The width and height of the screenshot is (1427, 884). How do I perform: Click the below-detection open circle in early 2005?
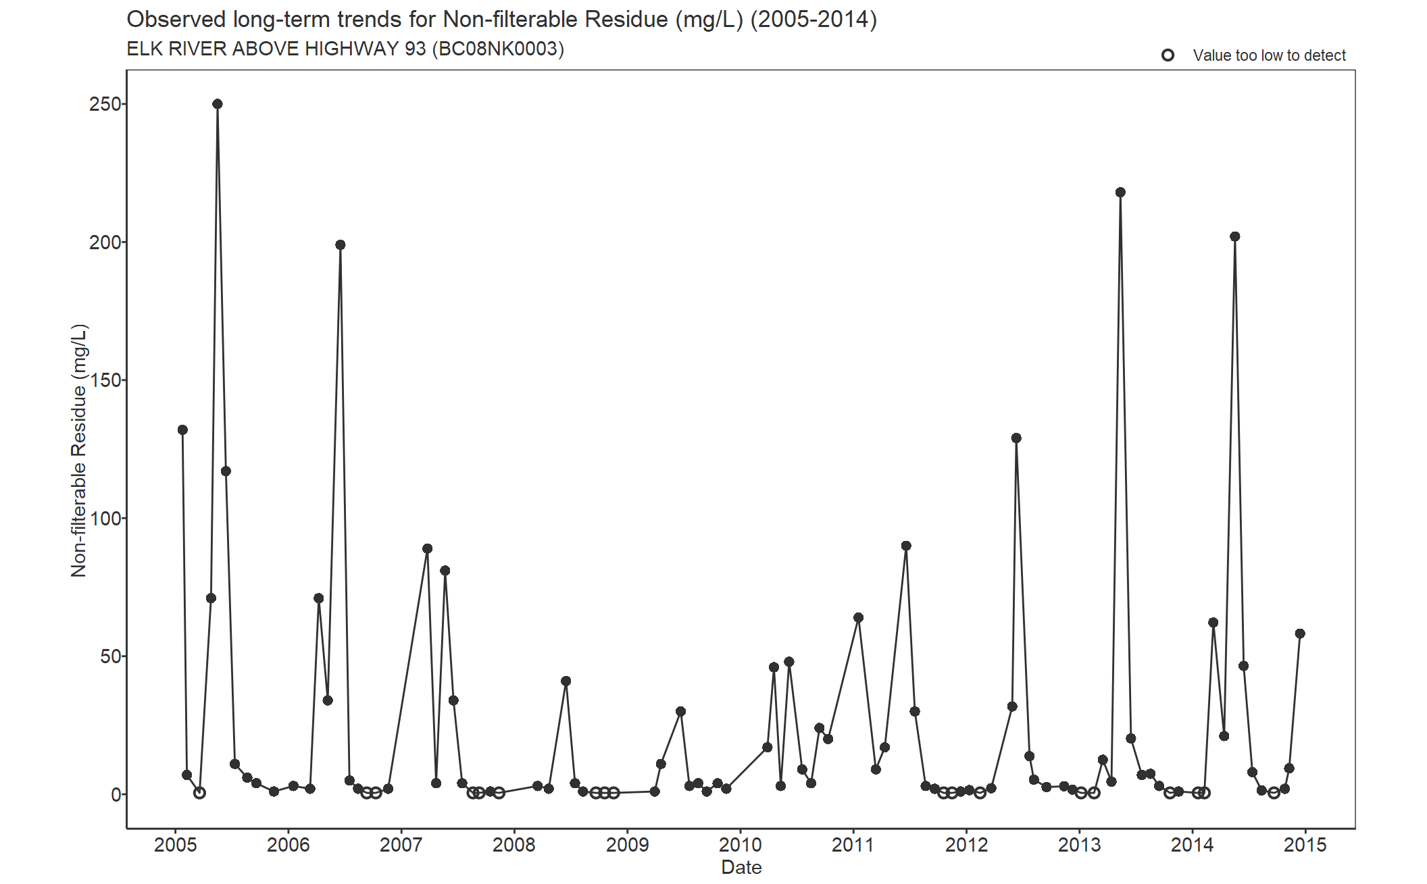199,793
